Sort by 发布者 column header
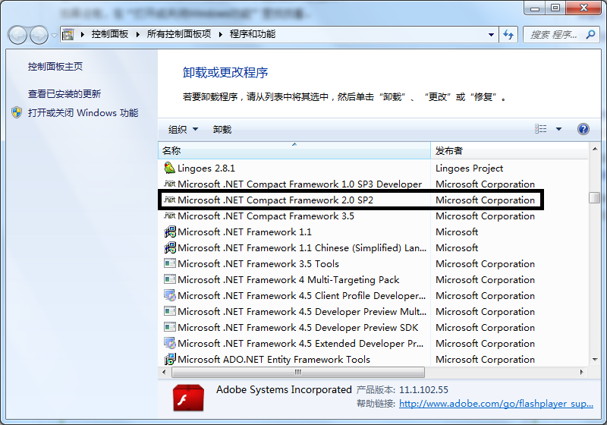The width and height of the screenshot is (607, 425). point(509,150)
